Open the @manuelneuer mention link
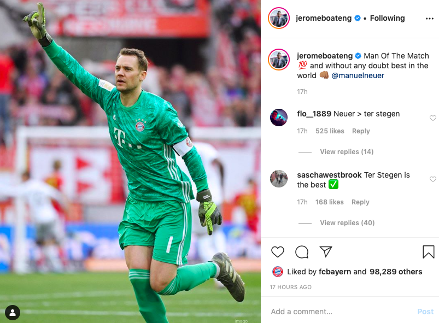This screenshot has width=439, height=323. [x=358, y=75]
